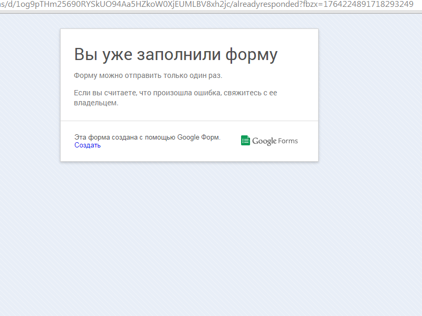Click the green form-sheet glyph with white lines
The width and height of the screenshot is (422, 316).
pyautogui.click(x=246, y=140)
